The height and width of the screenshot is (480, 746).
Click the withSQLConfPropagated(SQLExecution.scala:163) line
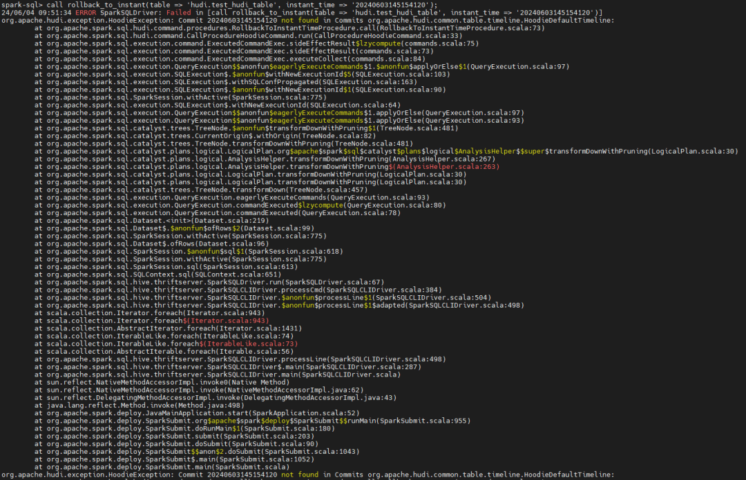coord(225,82)
